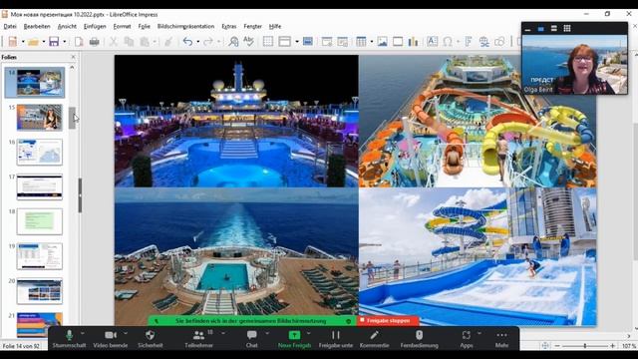Viewport: 638px width, 359px height.
Task: Click the Insert Text Box icon
Action: [x=432, y=42]
